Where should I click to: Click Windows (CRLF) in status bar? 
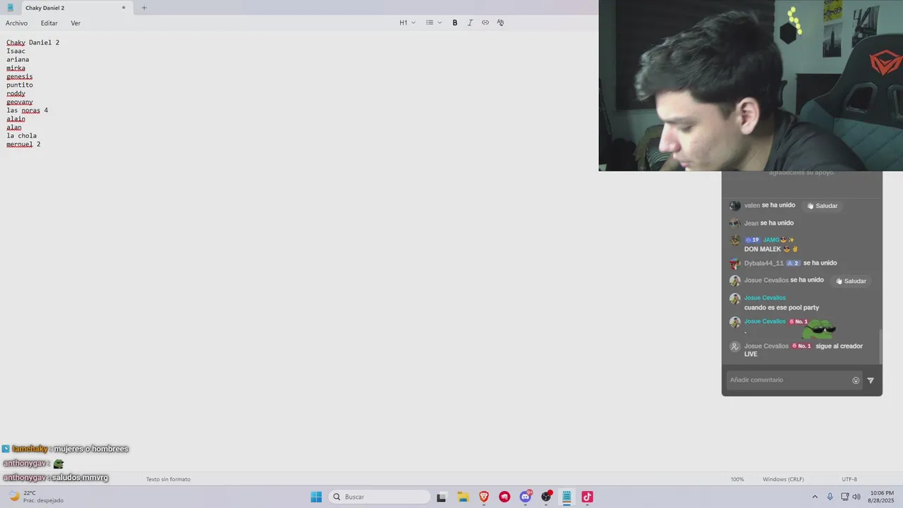point(783,479)
